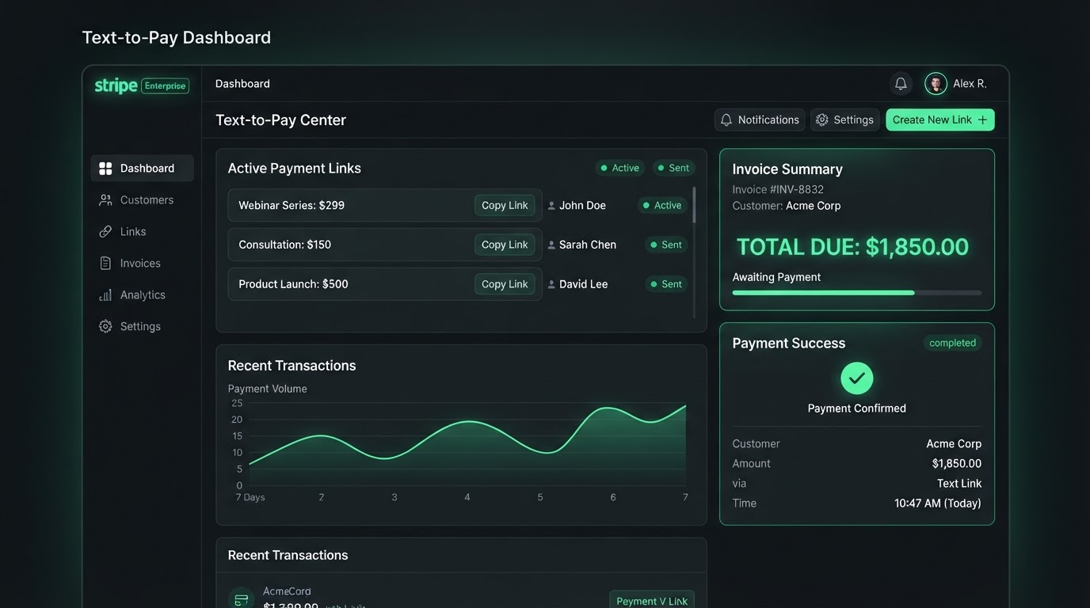Click the Dashboard grid icon in sidebar
This screenshot has height=608, width=1090.
click(x=105, y=168)
